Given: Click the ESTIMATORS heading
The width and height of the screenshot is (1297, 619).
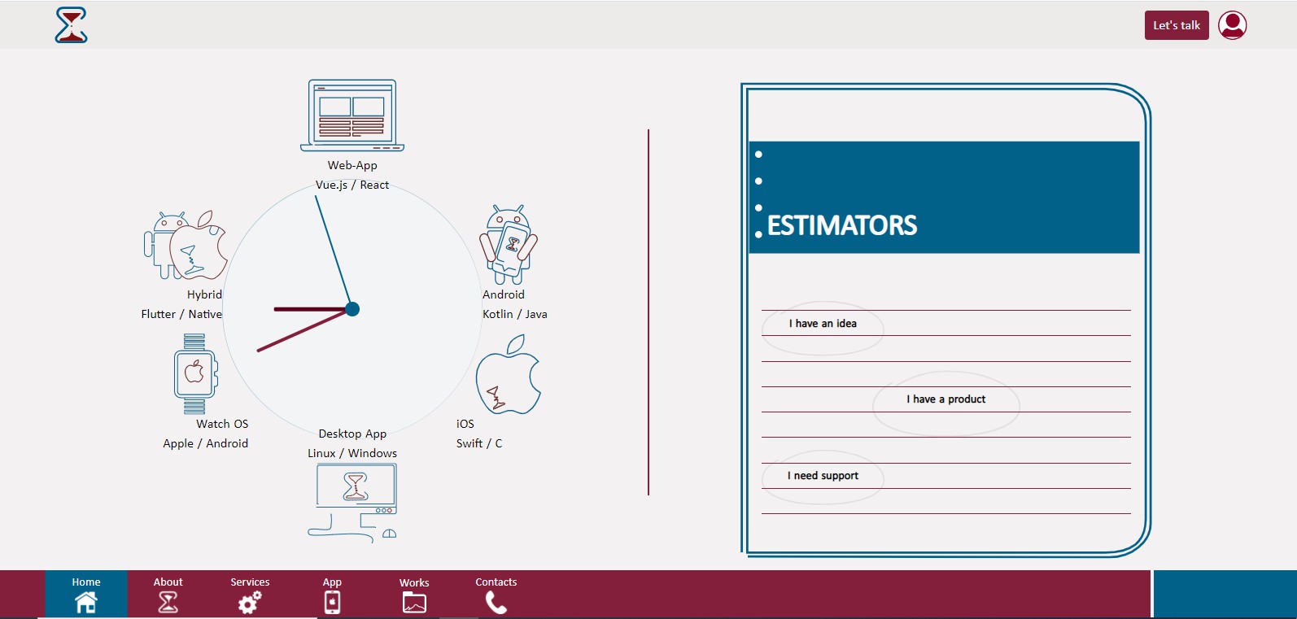Looking at the screenshot, I should [x=842, y=225].
